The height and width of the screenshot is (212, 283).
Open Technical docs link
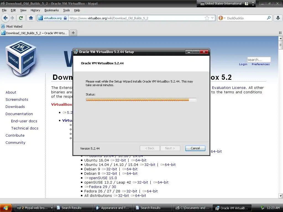click(x=25, y=128)
